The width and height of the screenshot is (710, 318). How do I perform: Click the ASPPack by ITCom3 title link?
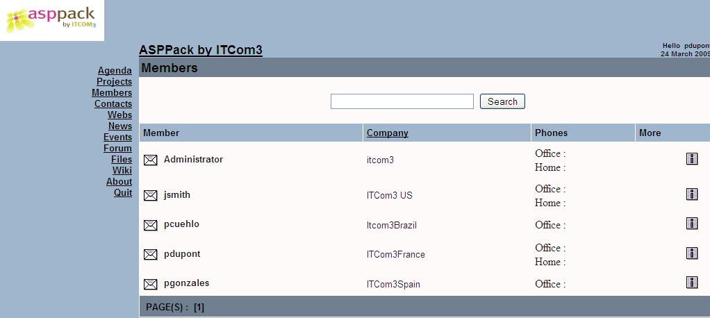[201, 50]
